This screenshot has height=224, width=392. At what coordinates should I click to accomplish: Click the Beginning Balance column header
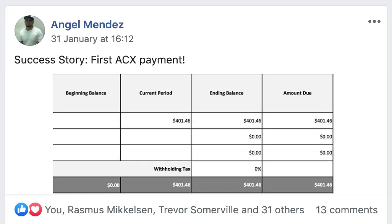click(x=86, y=93)
